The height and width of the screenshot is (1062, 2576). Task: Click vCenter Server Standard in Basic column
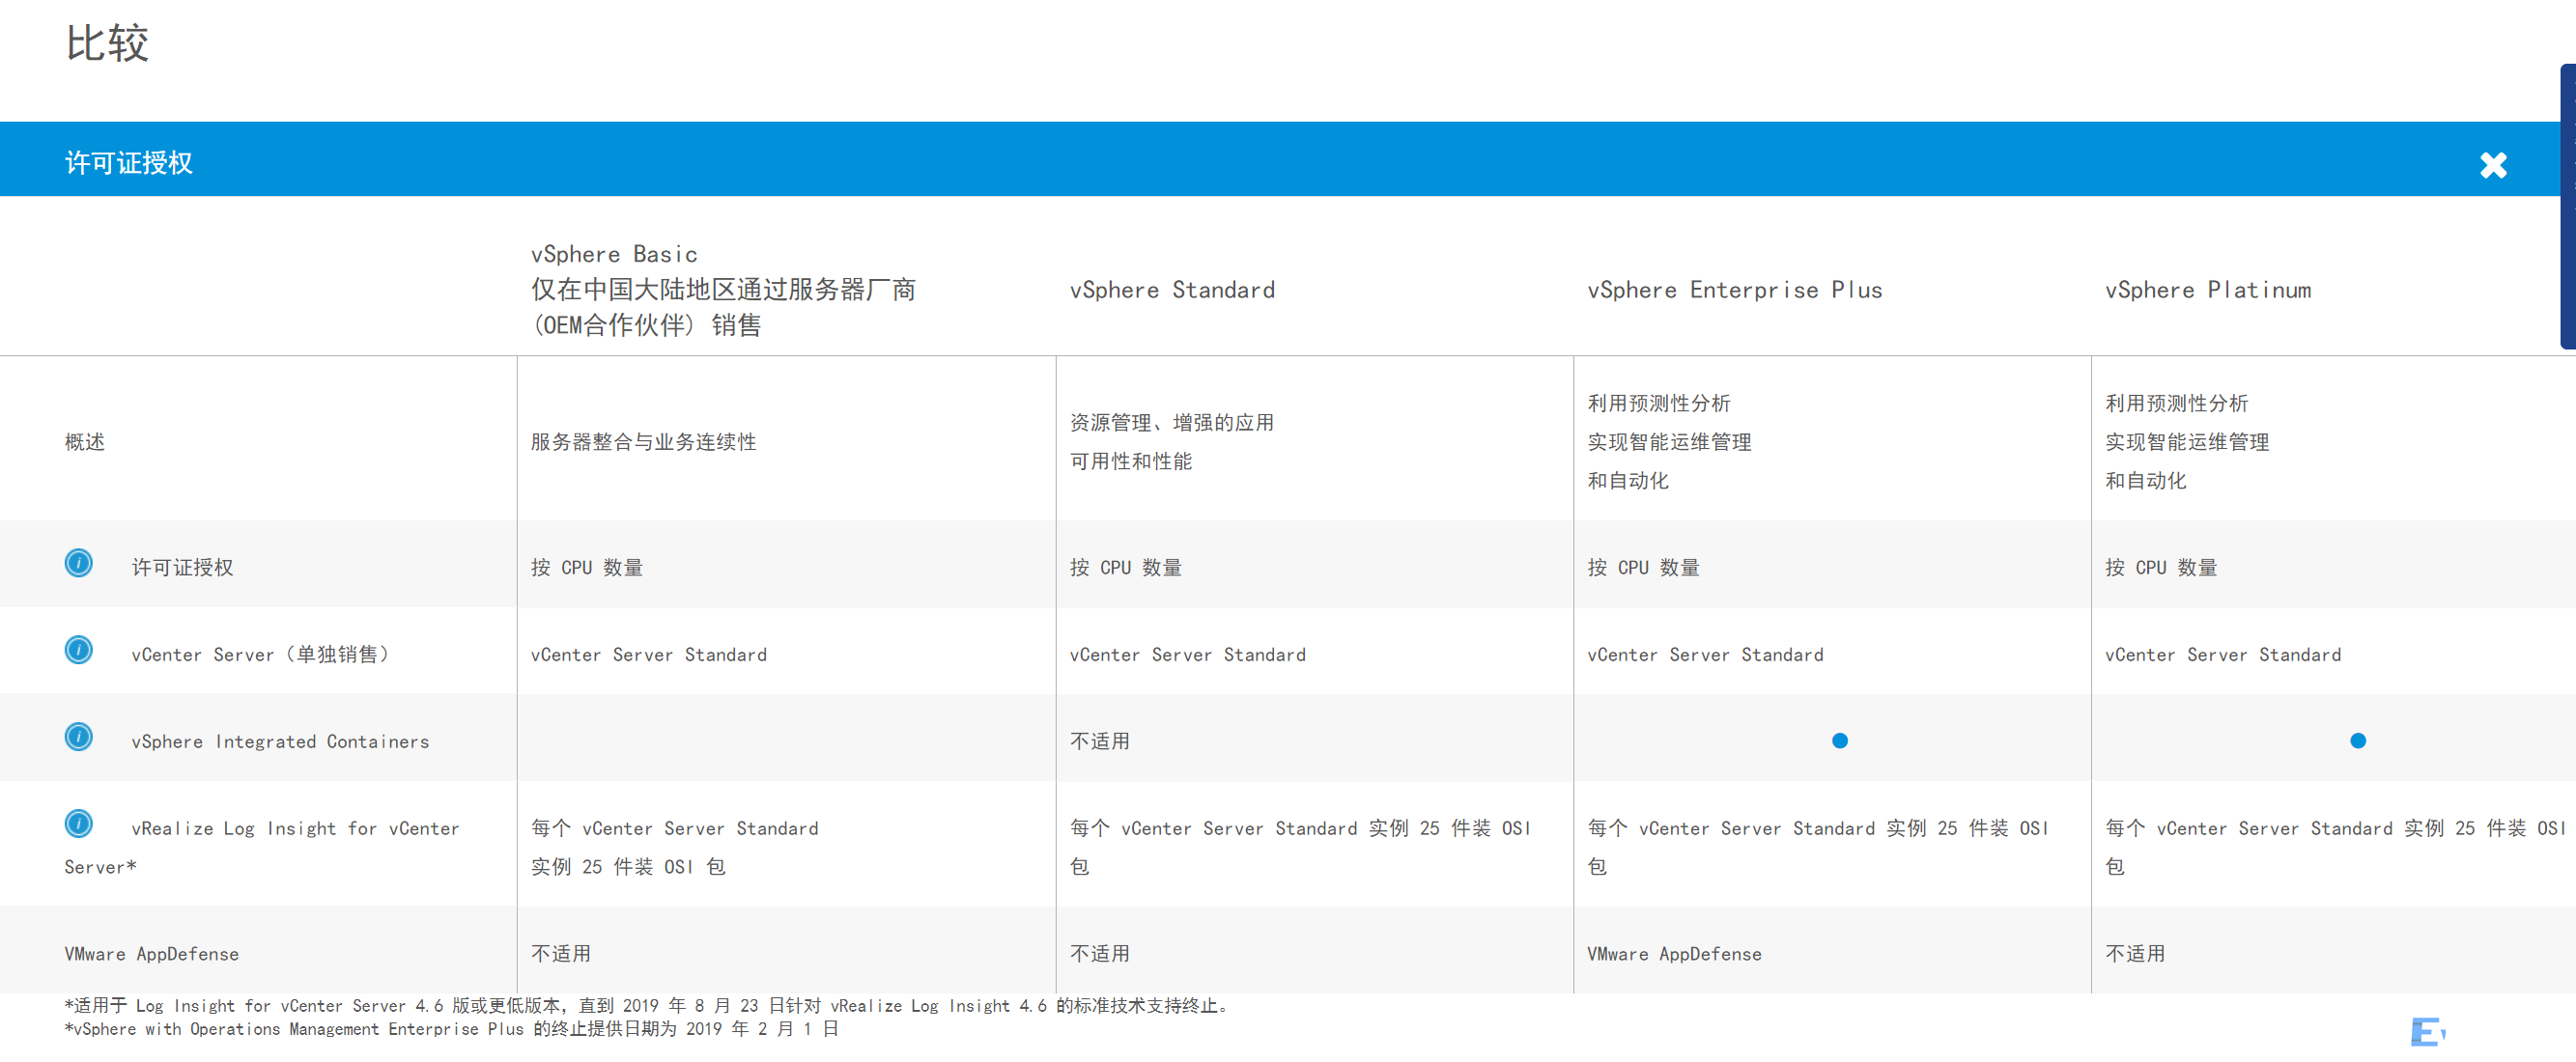tap(649, 654)
